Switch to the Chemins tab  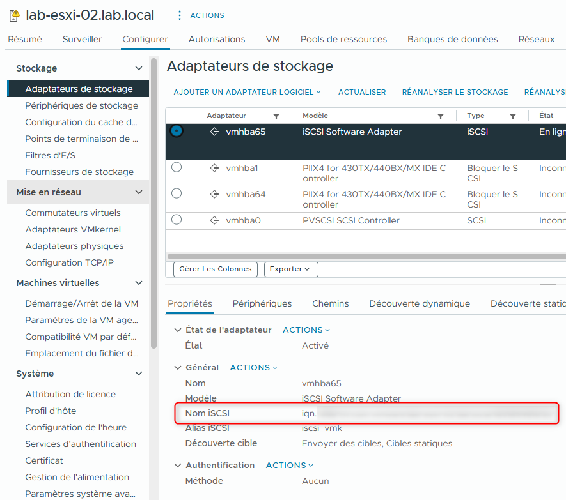330,303
